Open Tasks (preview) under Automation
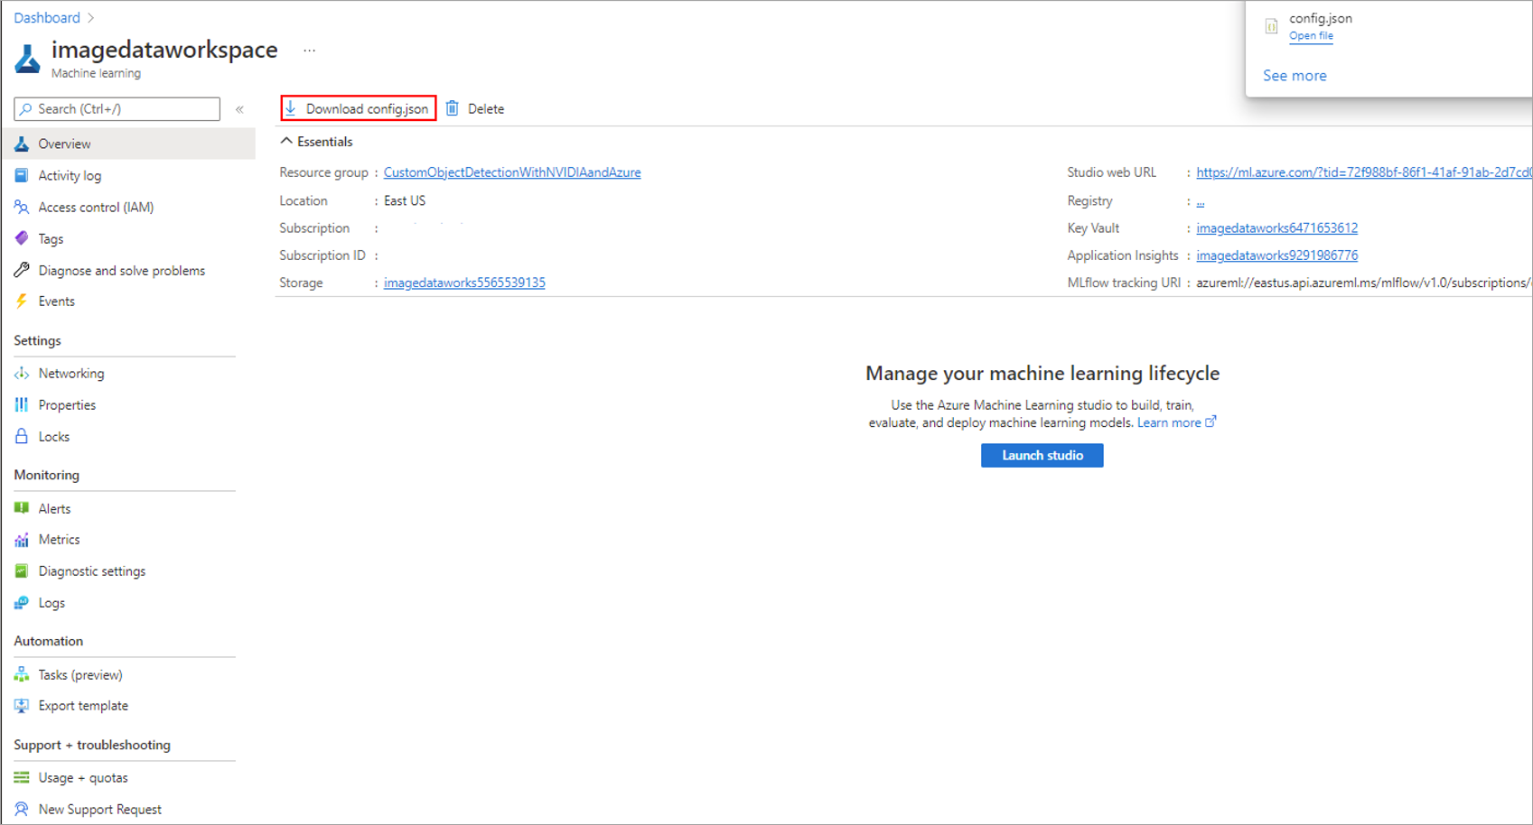The image size is (1533, 825). [80, 674]
